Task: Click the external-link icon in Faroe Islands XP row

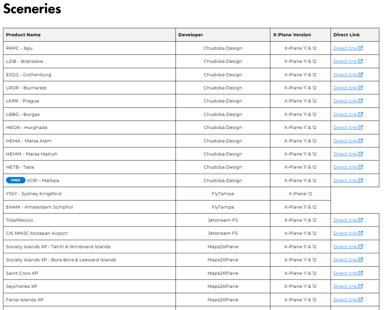Action: click(x=361, y=299)
